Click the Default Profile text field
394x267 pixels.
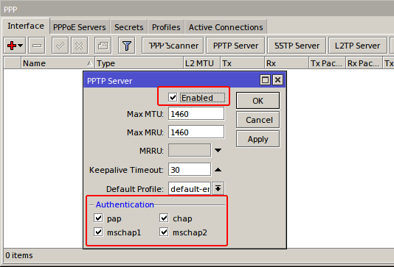190,188
